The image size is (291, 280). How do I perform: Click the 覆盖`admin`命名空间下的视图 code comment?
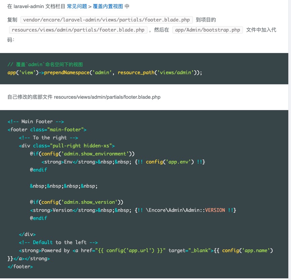(x=45, y=64)
